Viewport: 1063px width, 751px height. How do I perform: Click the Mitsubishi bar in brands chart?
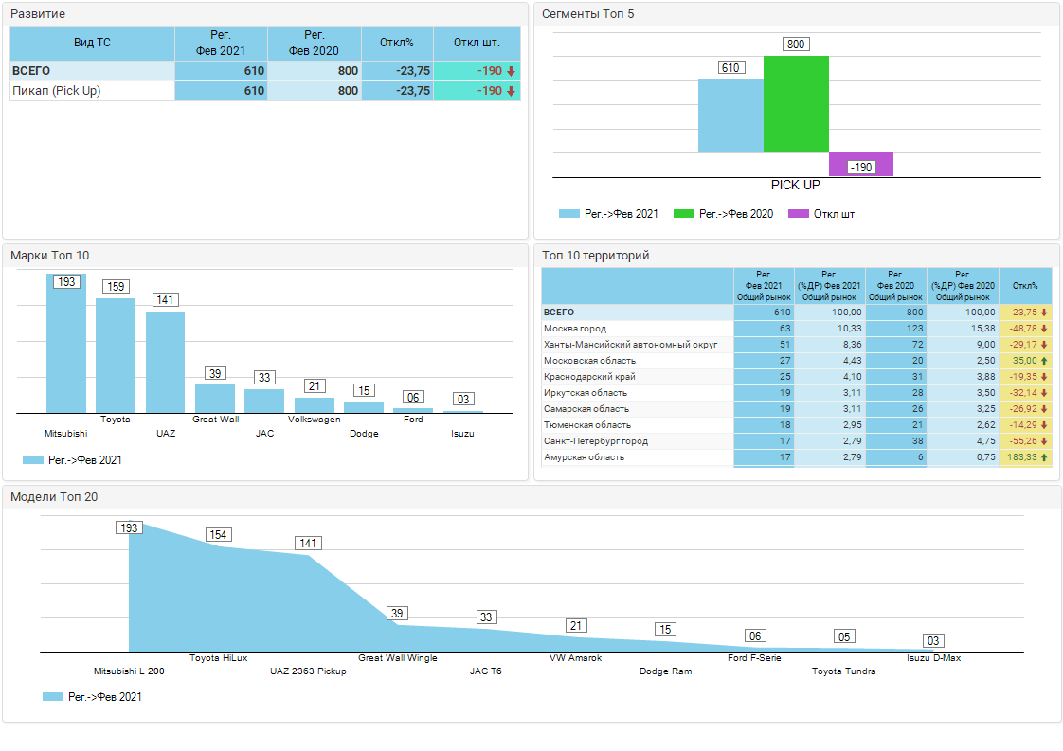click(66, 346)
